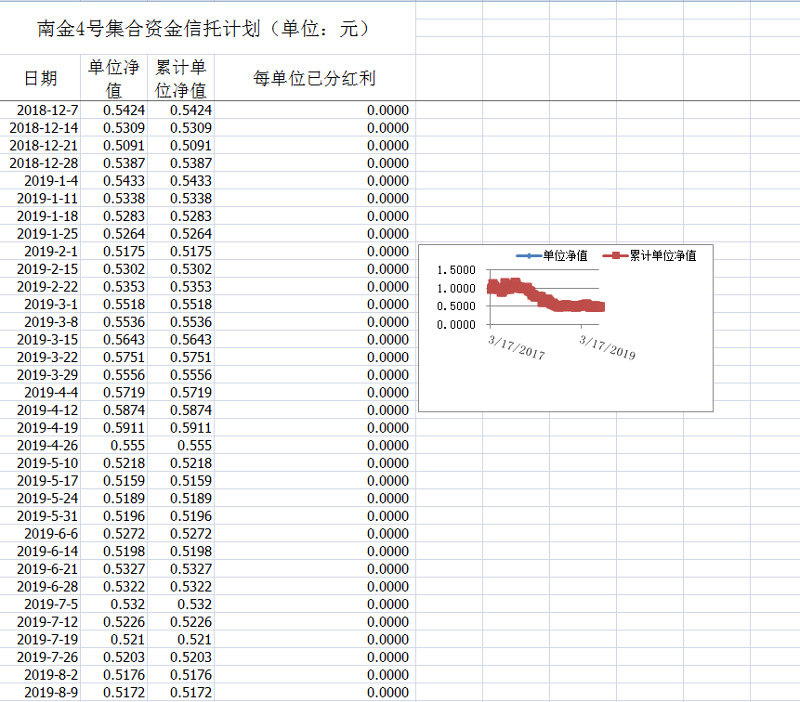The height and width of the screenshot is (702, 800).
Task: Click date cell 2019-7-12
Action: pos(40,622)
